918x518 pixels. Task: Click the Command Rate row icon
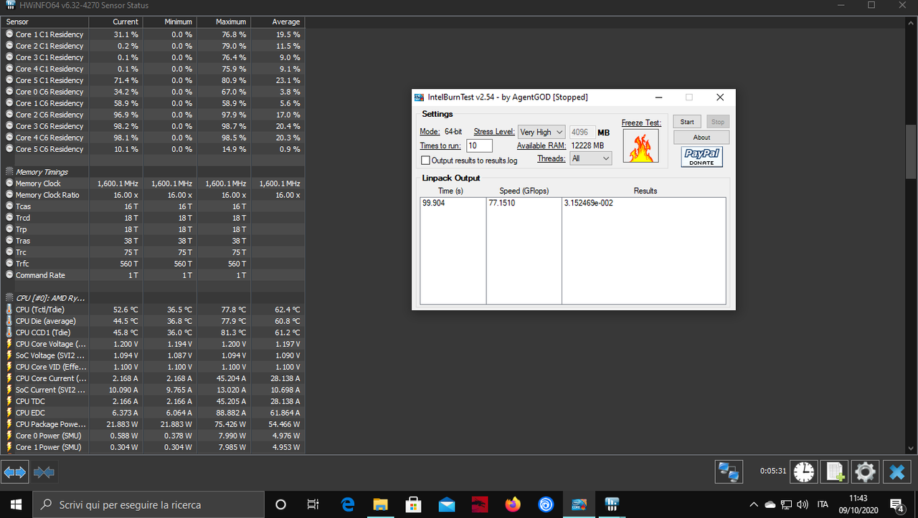click(x=9, y=275)
